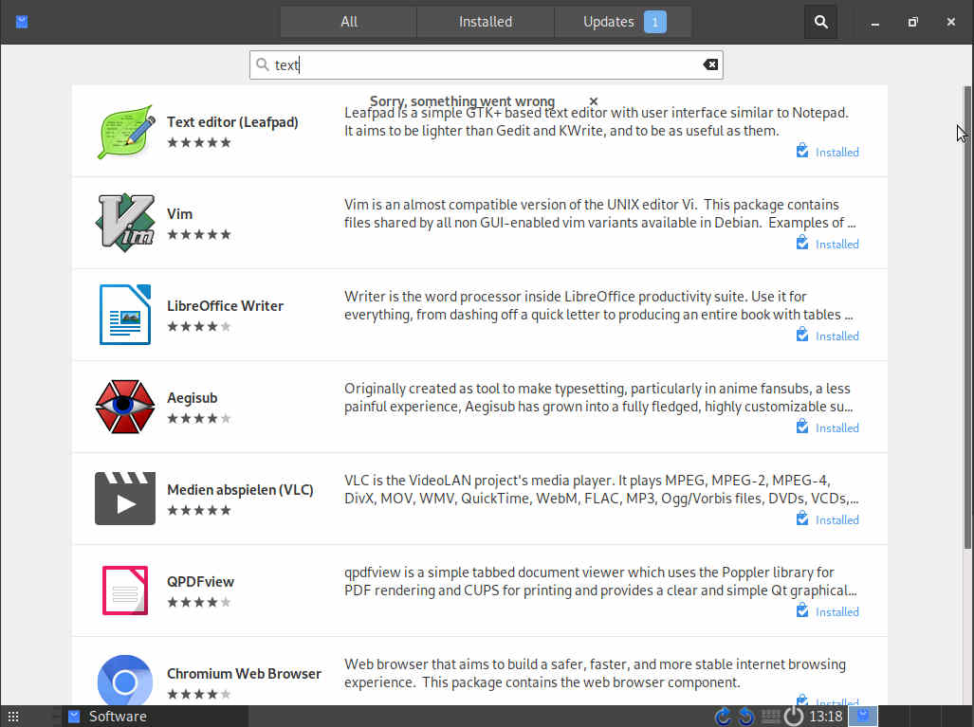Screen dimensions: 974x727
Task: Click the highlighted Software tray icon next to the clock
Action: click(863, 716)
